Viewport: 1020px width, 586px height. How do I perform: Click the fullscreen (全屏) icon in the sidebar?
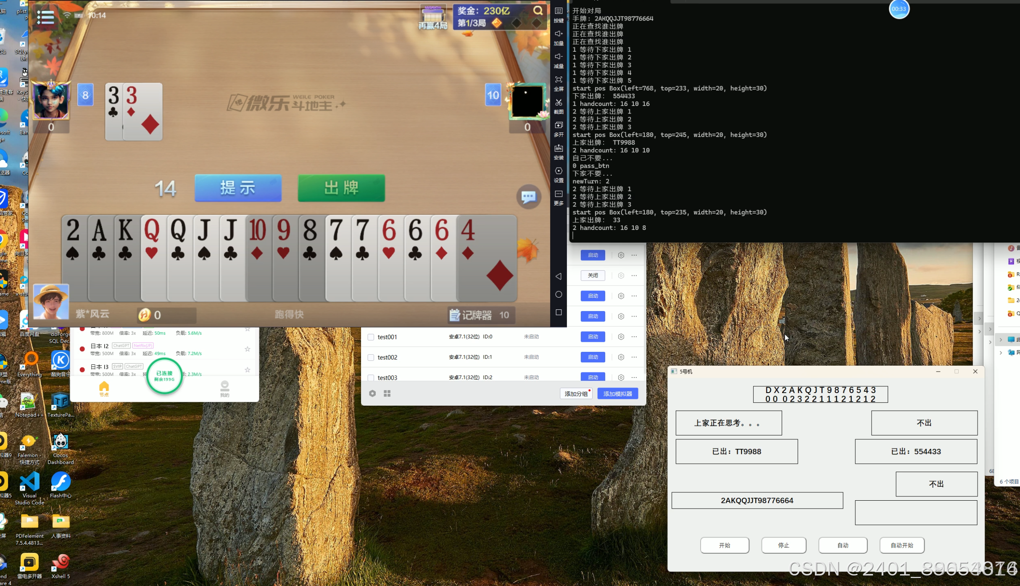point(559,80)
